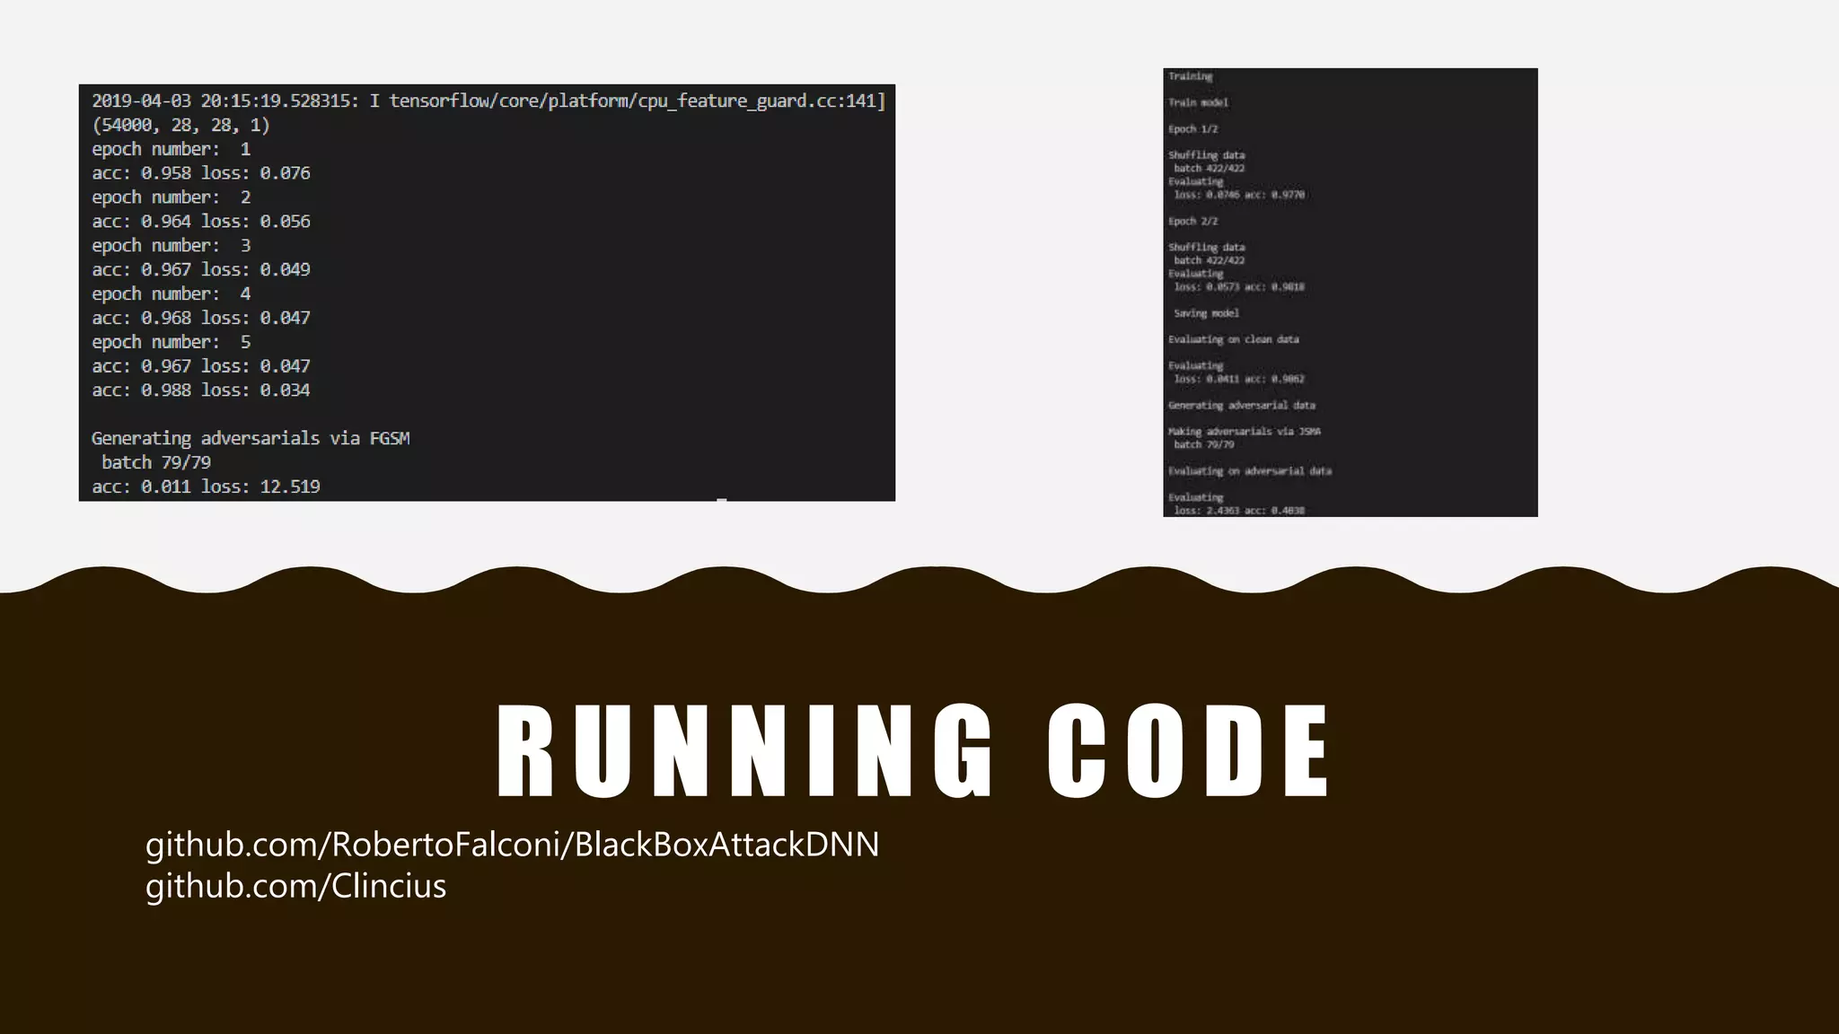Click 'acc: 0.988 loss: 0.034' line
This screenshot has width=1839, height=1034.
201,390
